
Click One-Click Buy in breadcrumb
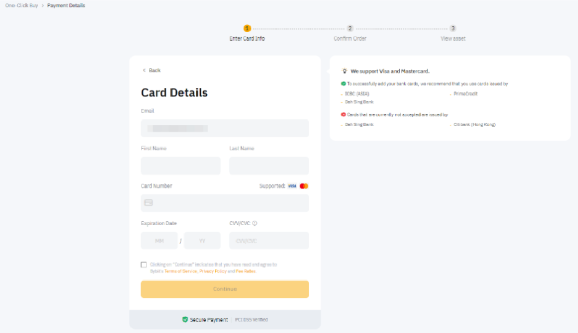pyautogui.click(x=21, y=5)
